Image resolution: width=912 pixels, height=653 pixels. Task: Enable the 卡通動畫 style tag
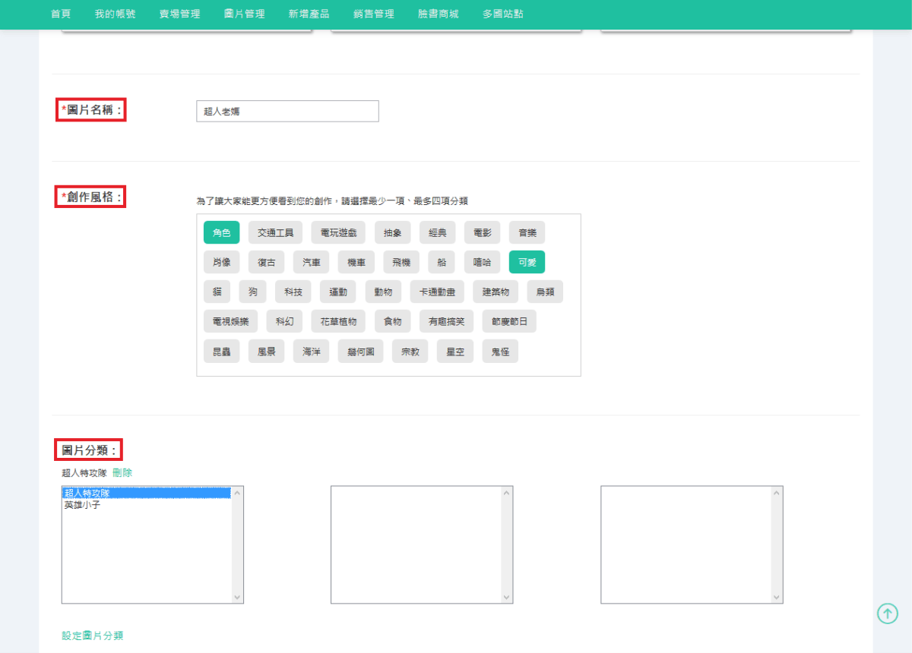(x=437, y=292)
